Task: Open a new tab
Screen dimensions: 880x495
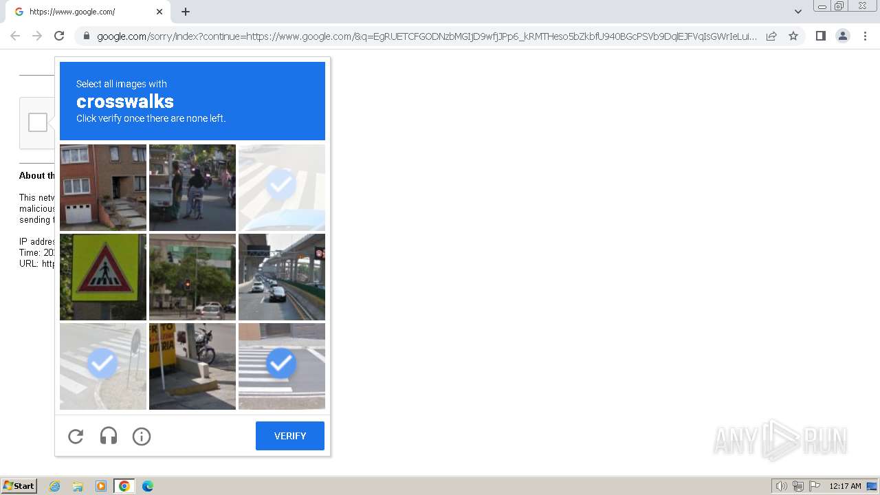Action: point(186,12)
